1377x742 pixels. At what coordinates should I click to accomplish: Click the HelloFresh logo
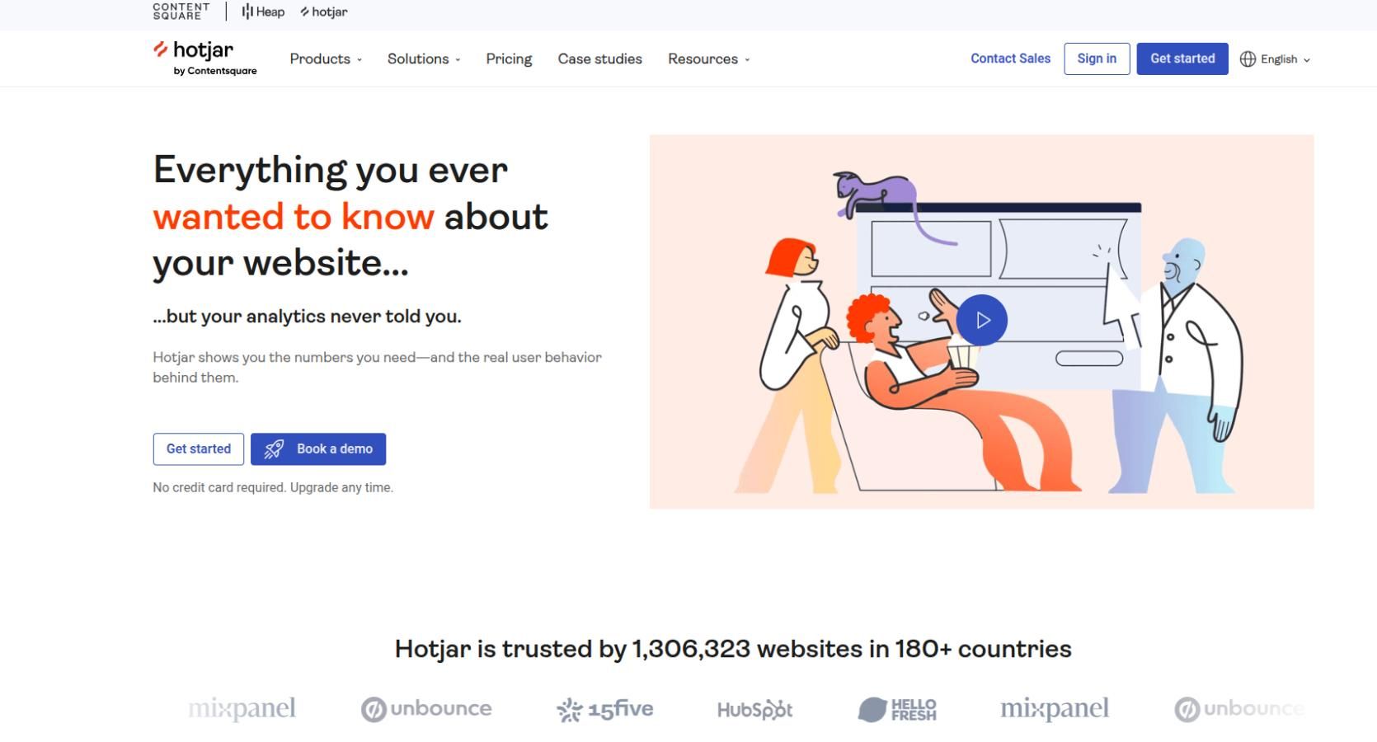(897, 709)
